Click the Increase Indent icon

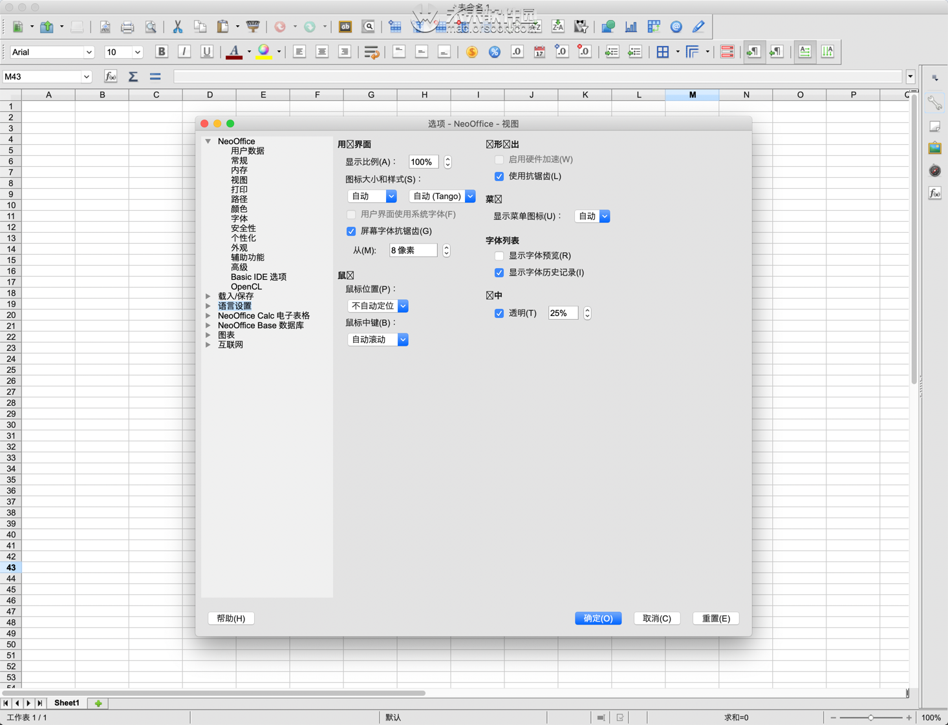pos(612,52)
